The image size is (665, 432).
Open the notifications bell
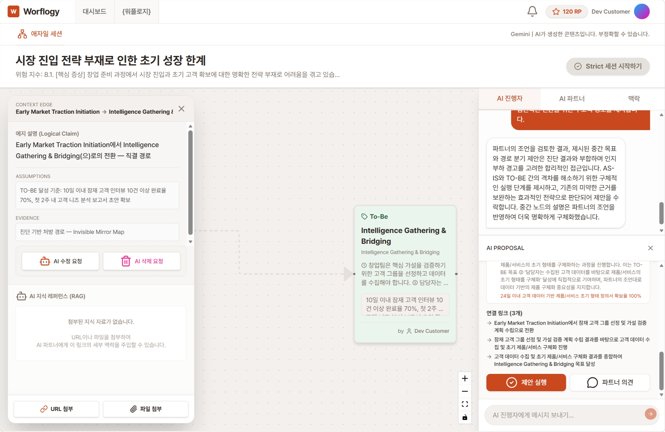(532, 11)
